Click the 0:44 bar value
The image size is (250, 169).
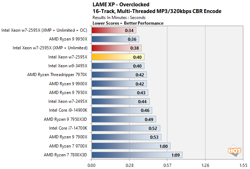[x=142, y=102]
